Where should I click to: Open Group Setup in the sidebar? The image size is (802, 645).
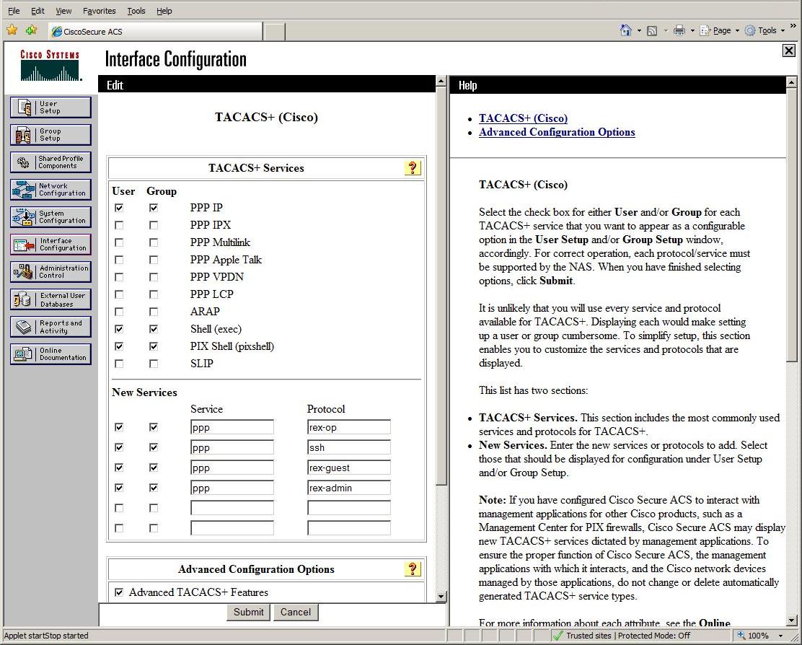(50, 135)
